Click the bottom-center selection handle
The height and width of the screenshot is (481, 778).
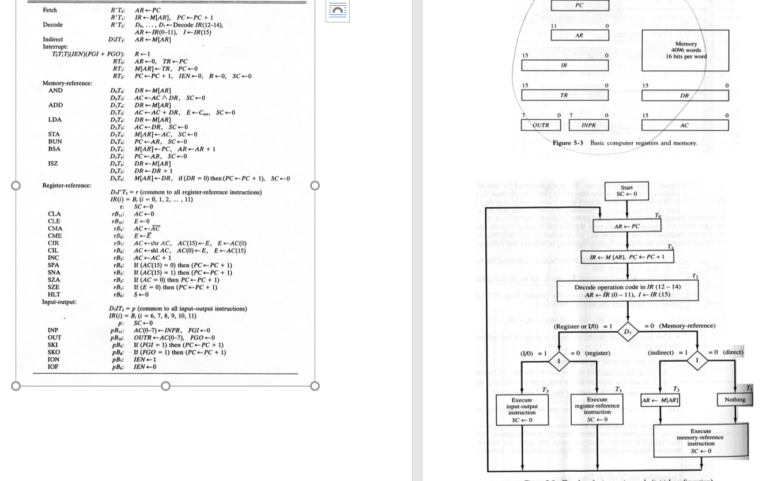tap(165, 386)
